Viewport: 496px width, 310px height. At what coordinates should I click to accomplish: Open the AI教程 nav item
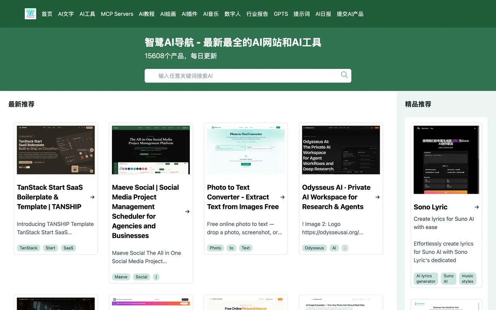(147, 14)
